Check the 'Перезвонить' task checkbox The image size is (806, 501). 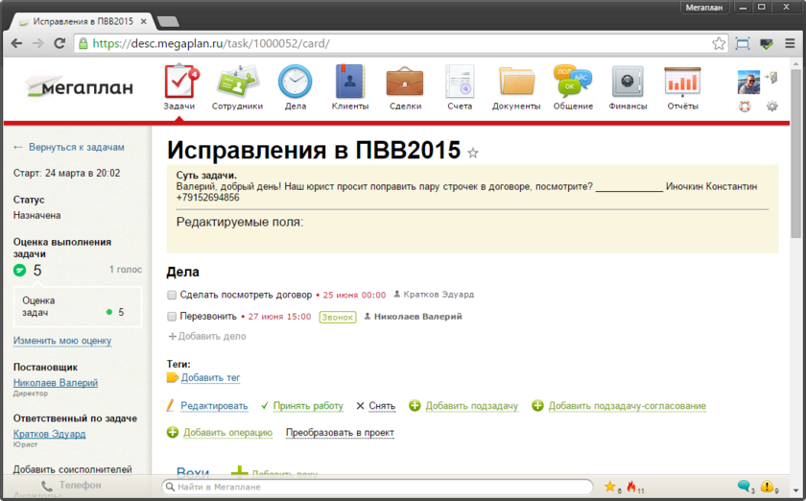(x=172, y=317)
